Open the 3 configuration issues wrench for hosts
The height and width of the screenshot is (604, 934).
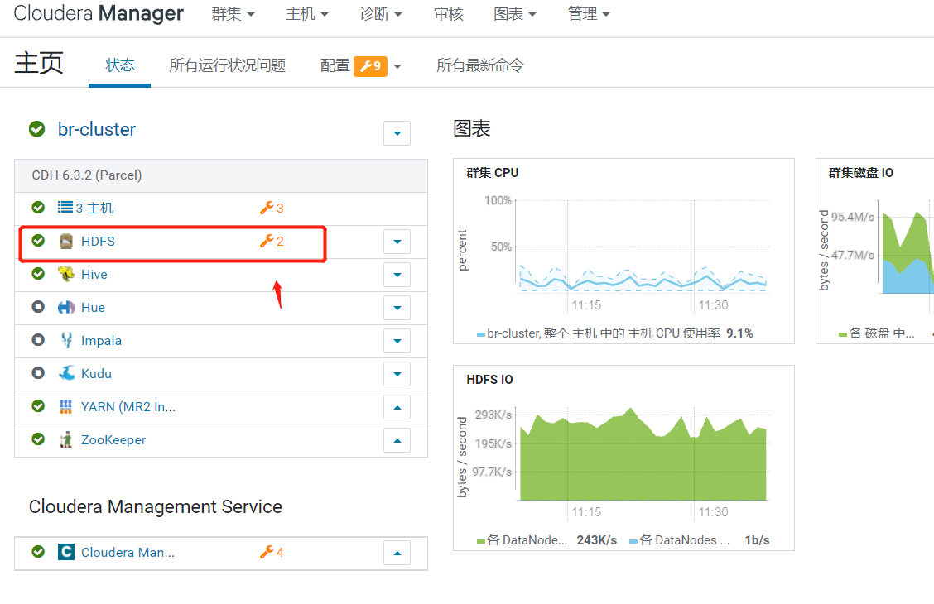coord(272,208)
